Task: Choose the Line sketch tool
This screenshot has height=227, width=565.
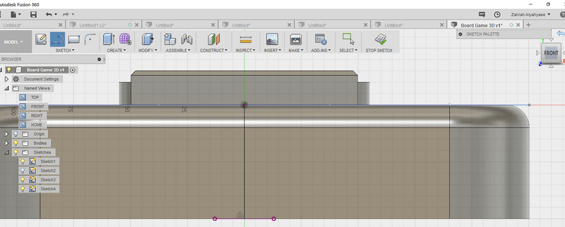Action: pos(57,39)
